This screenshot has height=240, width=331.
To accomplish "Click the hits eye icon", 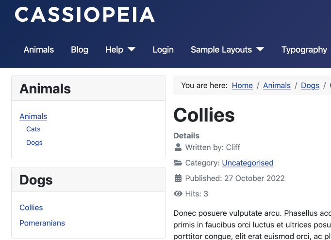I will coord(178,194).
